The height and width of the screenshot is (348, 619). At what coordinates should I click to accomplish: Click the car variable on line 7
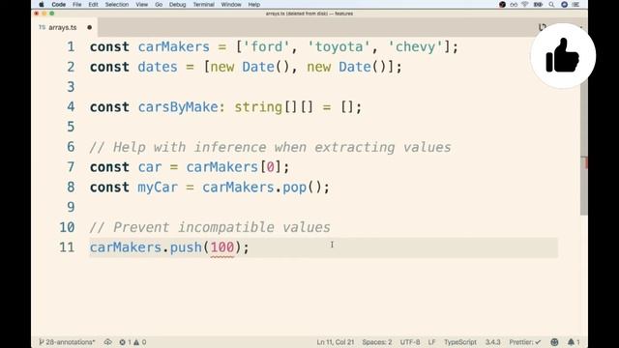150,167
